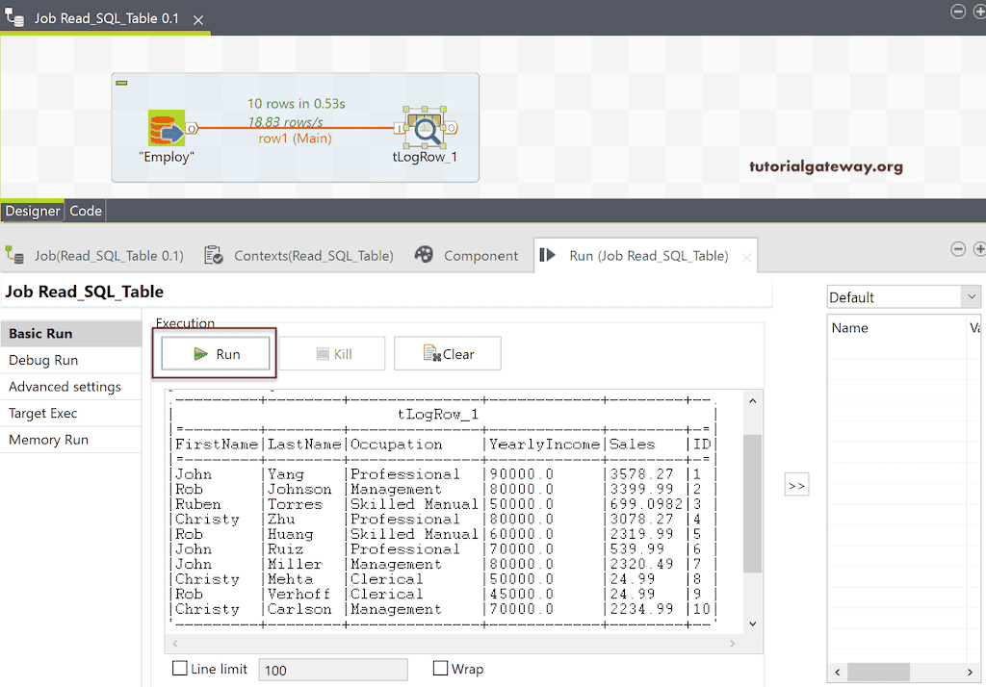The width and height of the screenshot is (986, 687).
Task: Click context table scrollbar left arrow
Action: (837, 672)
